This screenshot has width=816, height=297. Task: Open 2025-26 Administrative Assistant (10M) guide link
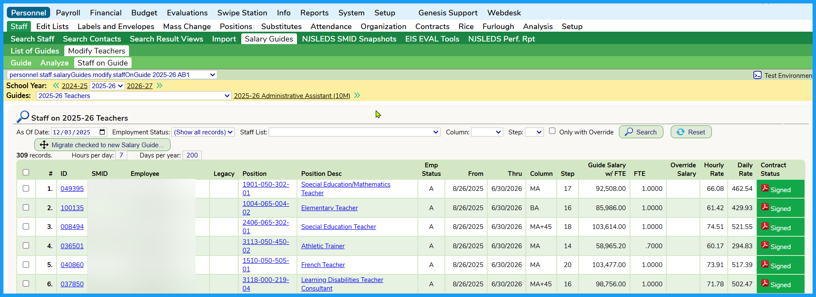click(292, 96)
